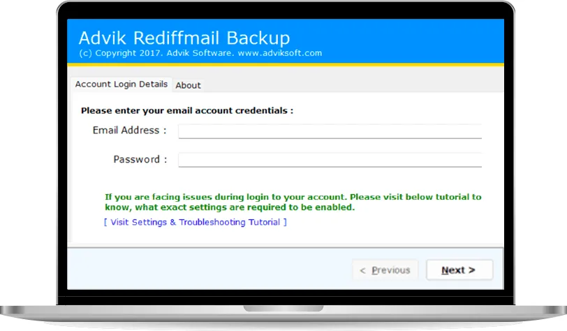This screenshot has width=567, height=331.
Task: Select the Account Login Details tab
Action: pos(121,84)
